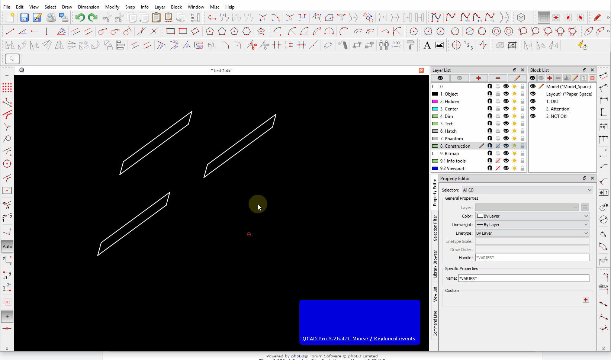Click the blue swatch of 9.2 Viewport layer
611x360 pixels.
[x=435, y=168]
